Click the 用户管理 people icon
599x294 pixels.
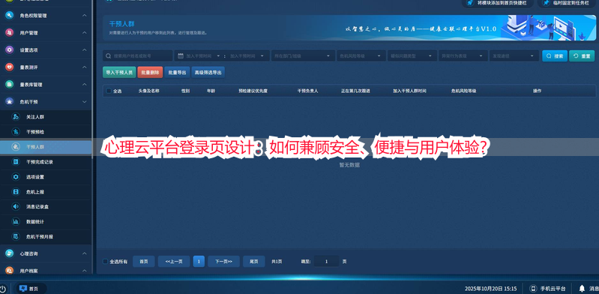10,33
